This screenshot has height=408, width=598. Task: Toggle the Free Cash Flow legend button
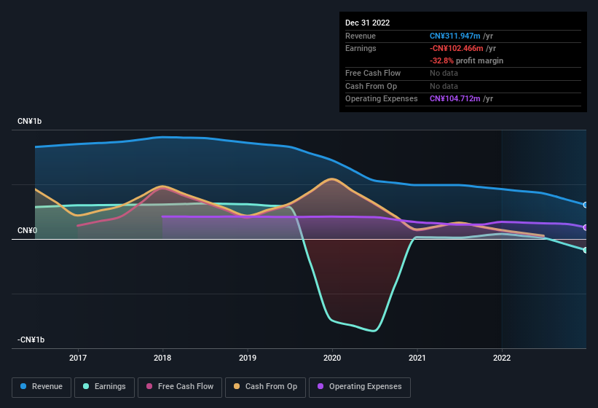(180, 387)
